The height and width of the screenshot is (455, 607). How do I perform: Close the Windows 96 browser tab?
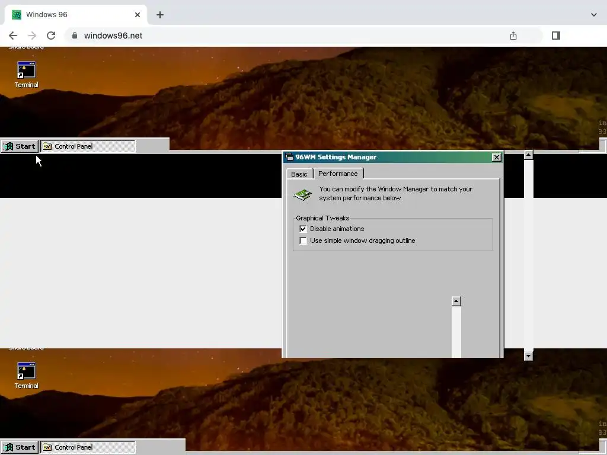point(138,15)
